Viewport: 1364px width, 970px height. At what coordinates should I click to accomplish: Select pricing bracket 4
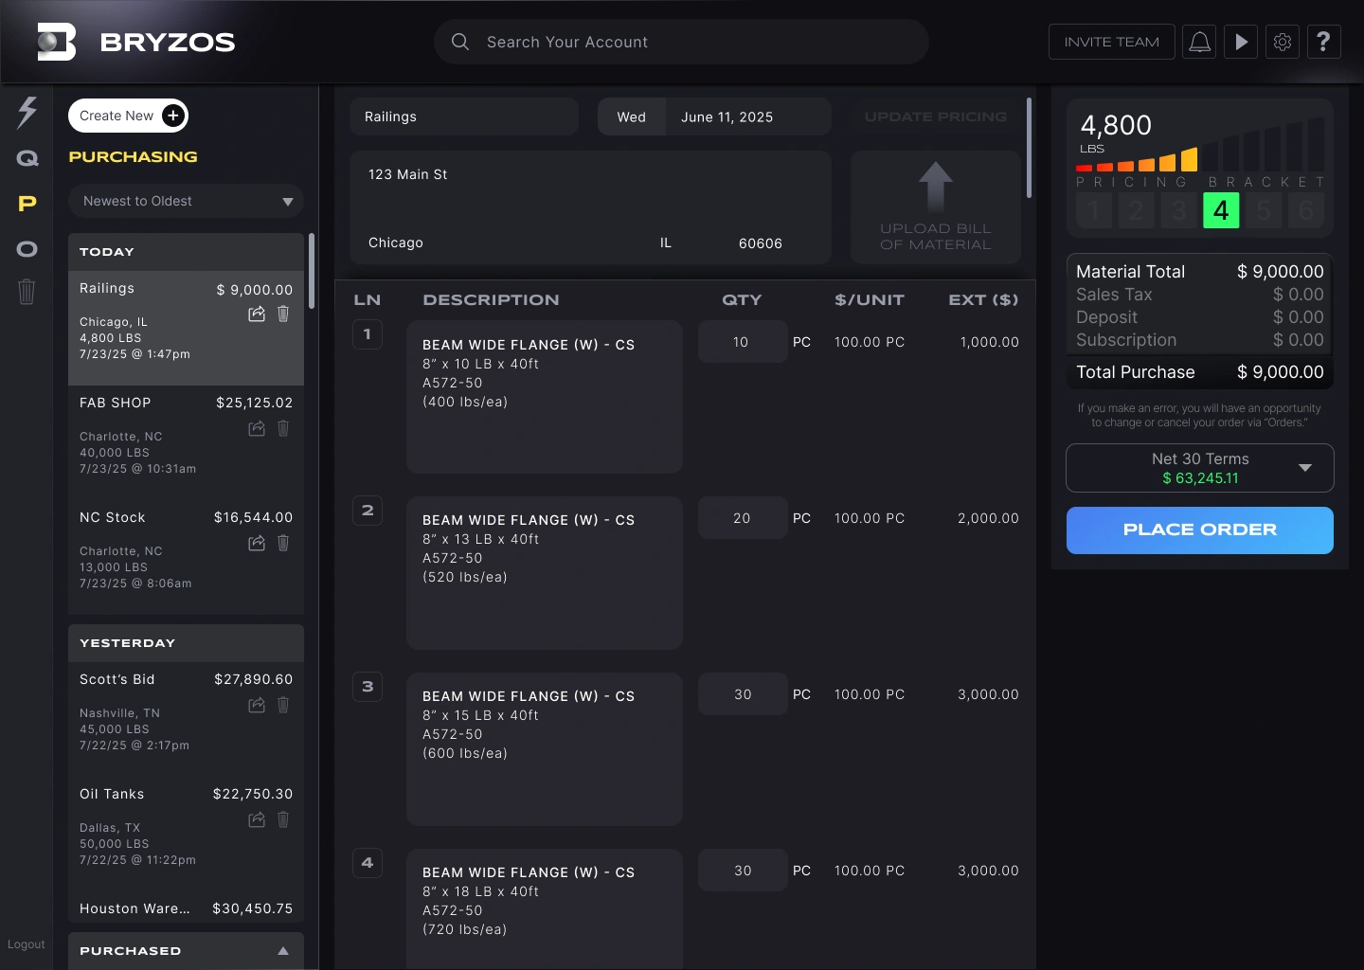coord(1221,210)
